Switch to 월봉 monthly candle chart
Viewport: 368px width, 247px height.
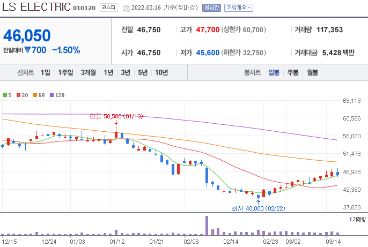[312, 72]
